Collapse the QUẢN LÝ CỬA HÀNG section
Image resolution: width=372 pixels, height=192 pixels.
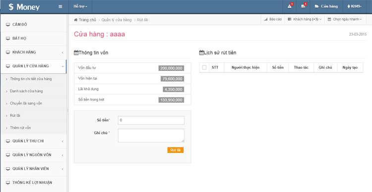pos(62,66)
